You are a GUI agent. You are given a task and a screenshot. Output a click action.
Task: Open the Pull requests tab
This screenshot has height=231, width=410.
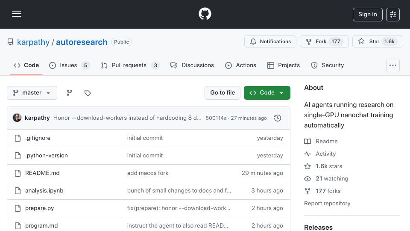pos(130,65)
